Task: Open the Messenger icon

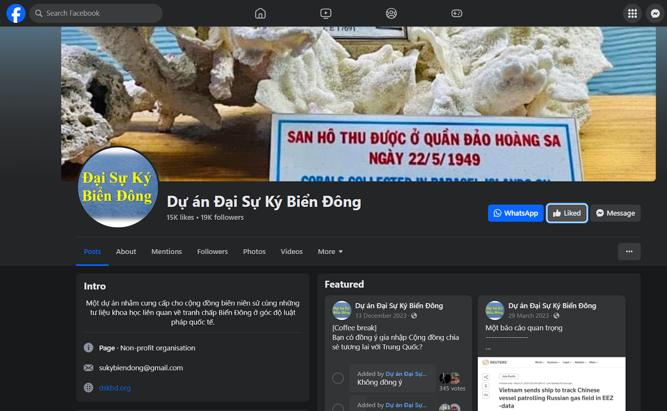Action: tap(655, 13)
